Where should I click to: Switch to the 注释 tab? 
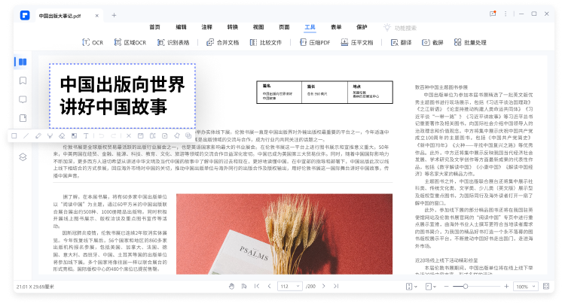pos(206,26)
